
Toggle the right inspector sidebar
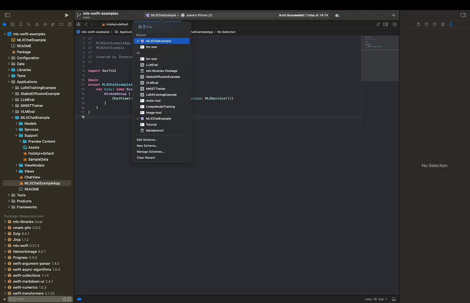(463, 15)
